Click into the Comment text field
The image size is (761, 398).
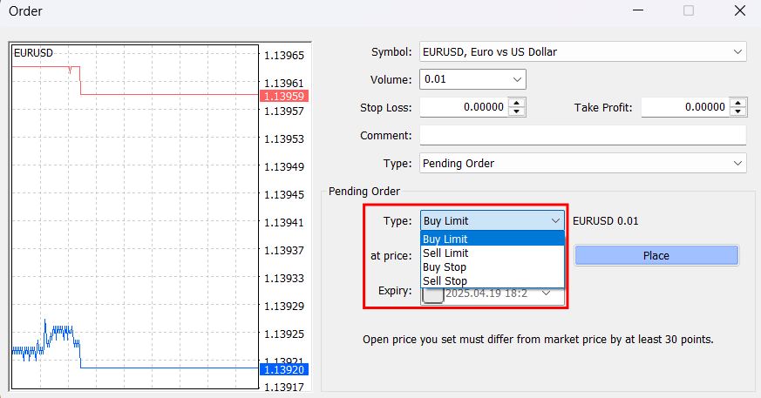pyautogui.click(x=582, y=136)
